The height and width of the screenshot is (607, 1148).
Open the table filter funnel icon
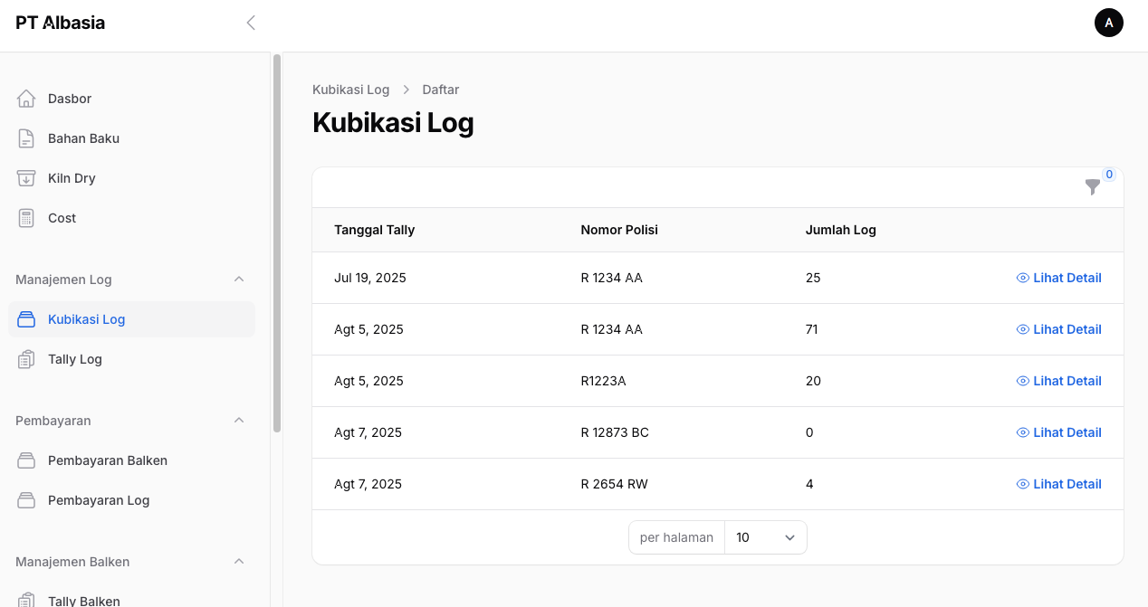(1093, 186)
